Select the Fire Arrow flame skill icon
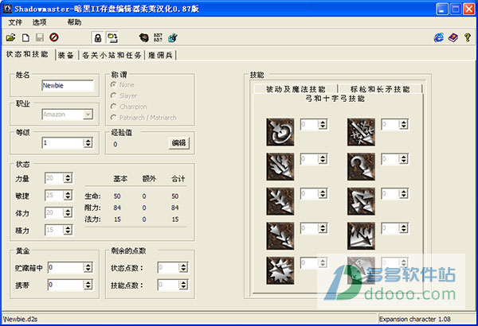Screen dimensions: 478x326 point(280,167)
